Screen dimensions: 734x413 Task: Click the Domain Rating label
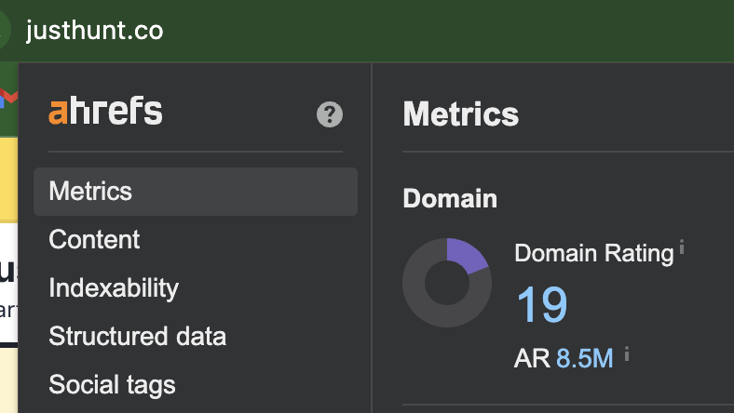tap(594, 253)
